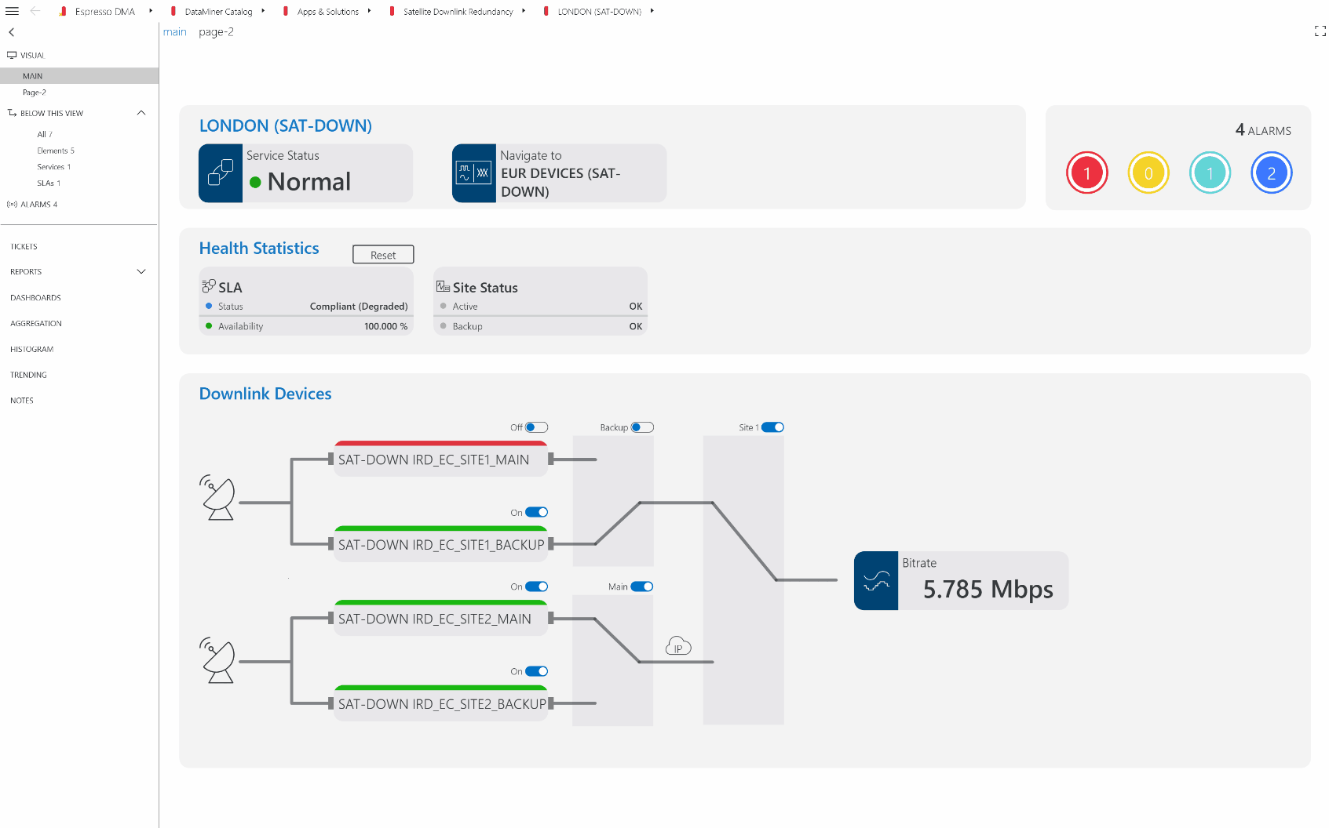Open Histogram in the sidebar

click(32, 349)
